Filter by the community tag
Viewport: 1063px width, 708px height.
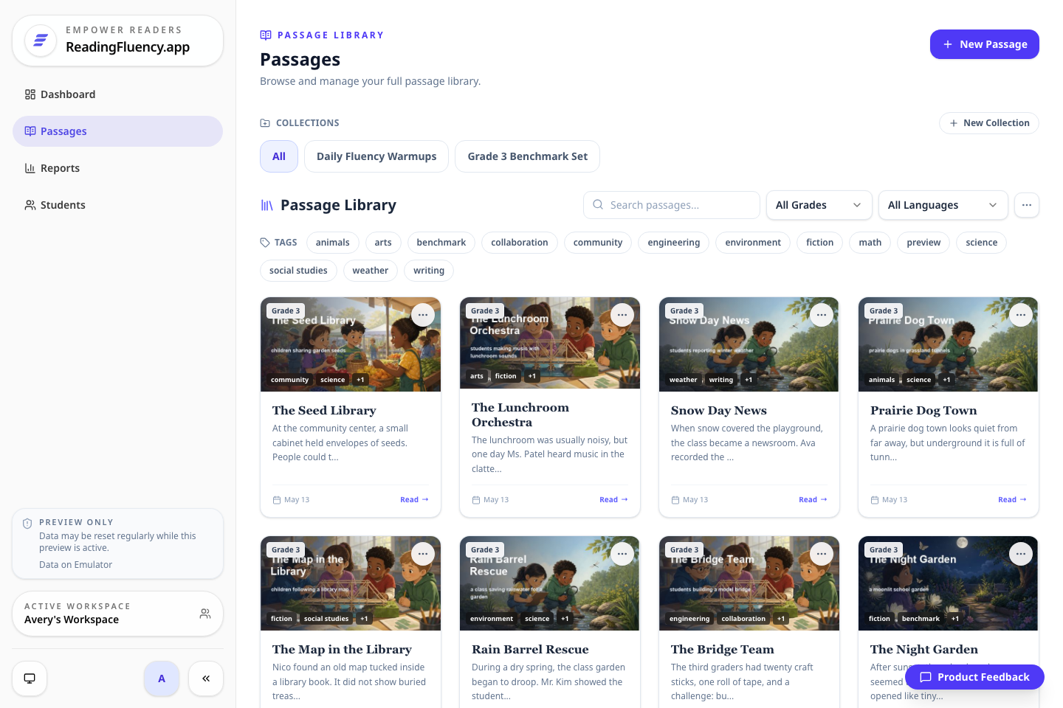598,243
